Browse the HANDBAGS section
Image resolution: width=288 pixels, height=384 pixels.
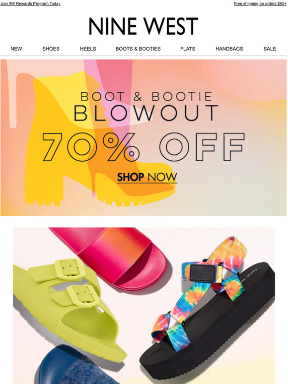tap(229, 49)
